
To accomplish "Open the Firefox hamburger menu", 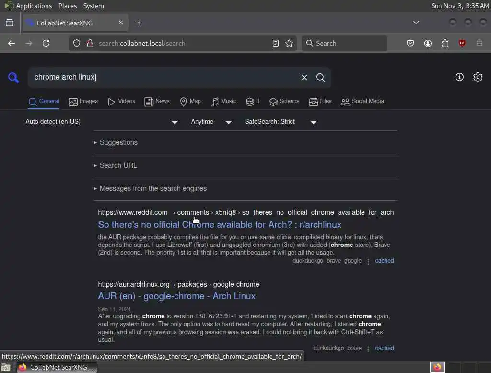I will coord(479,43).
